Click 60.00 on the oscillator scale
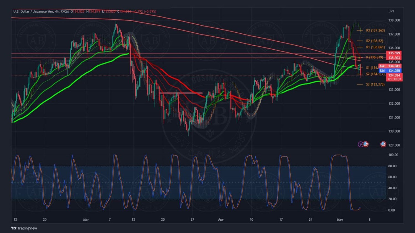 (392, 177)
